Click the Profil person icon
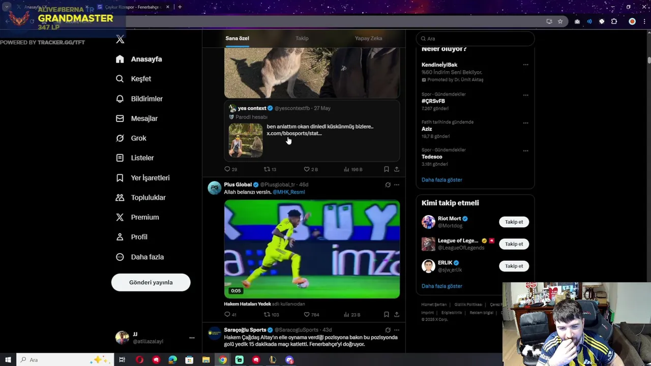Screen dimensions: 651x366 tap(120, 237)
